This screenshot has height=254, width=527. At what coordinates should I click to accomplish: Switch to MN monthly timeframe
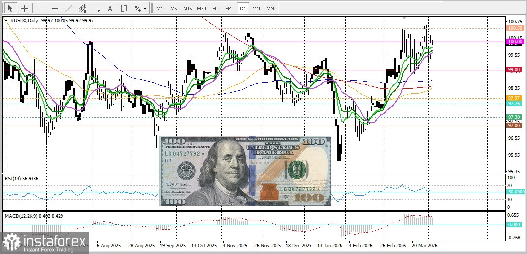[270, 8]
